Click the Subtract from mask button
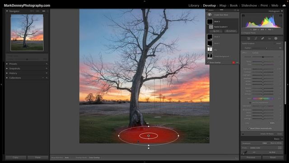 (231, 31)
